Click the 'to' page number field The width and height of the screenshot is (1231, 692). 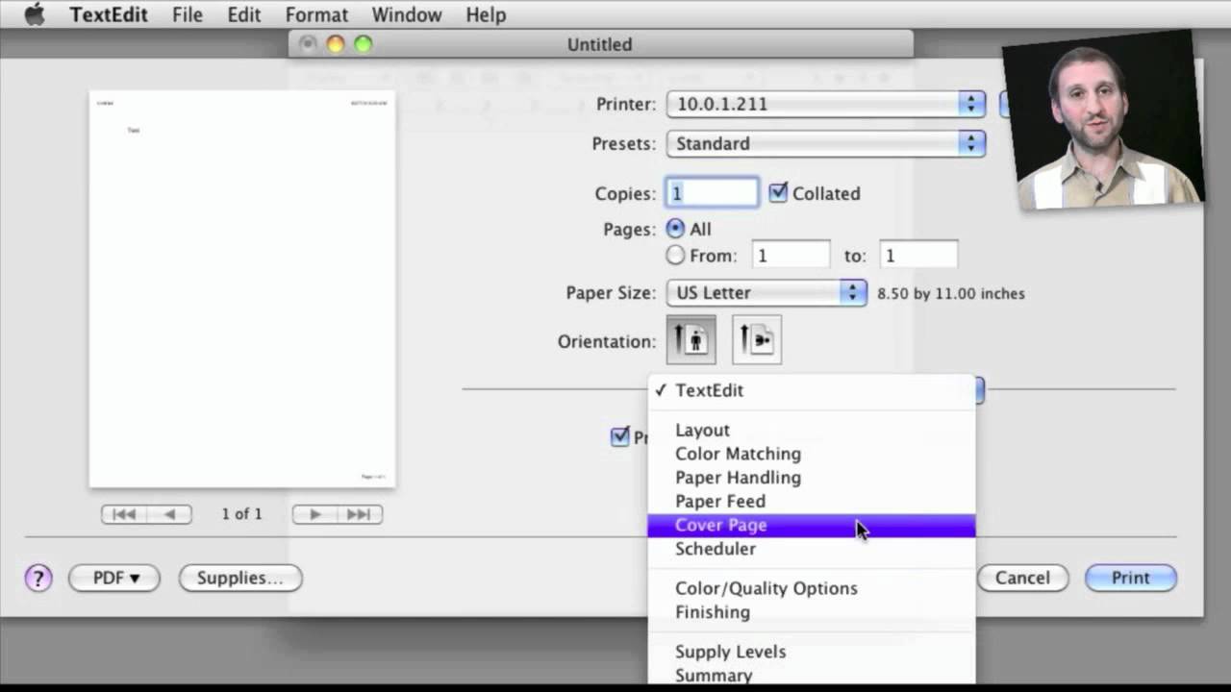coord(918,255)
